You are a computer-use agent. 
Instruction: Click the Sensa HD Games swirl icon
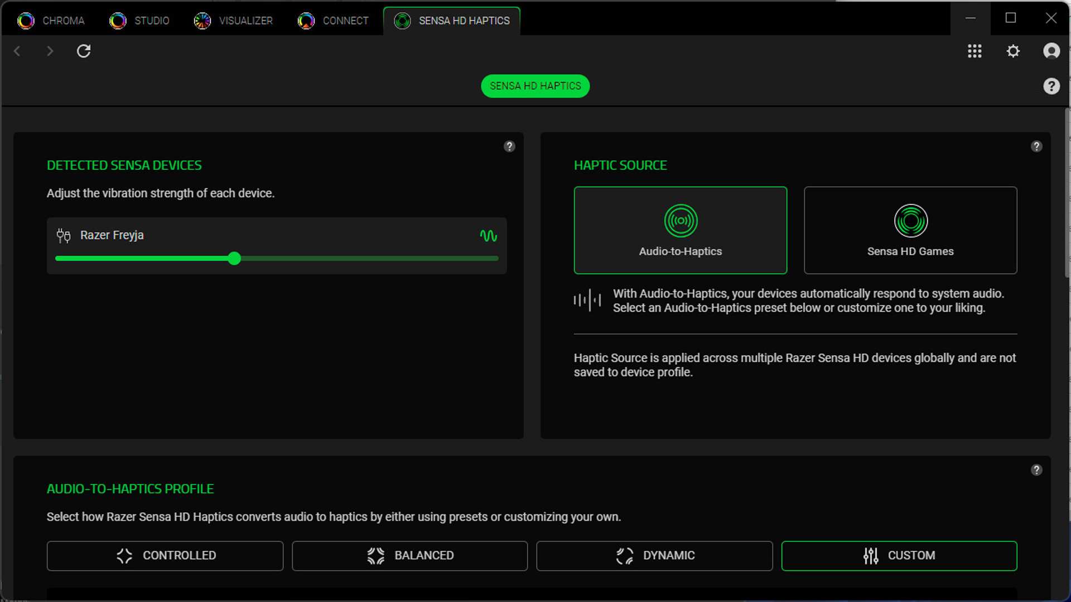pos(910,221)
